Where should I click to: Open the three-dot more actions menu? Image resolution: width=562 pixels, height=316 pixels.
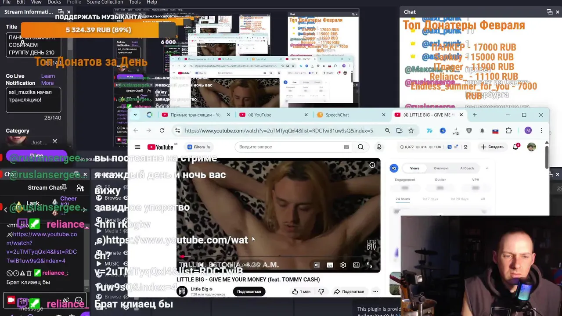pos(375,291)
